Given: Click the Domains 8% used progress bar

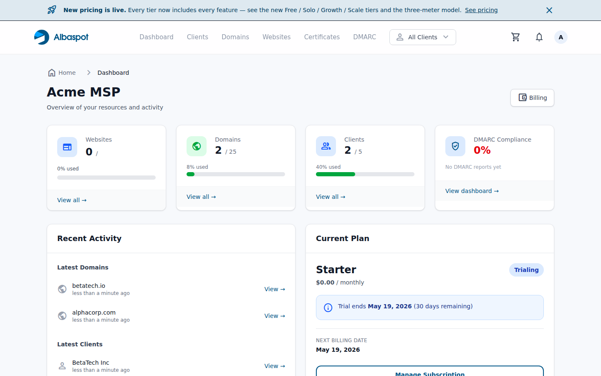Looking at the screenshot, I should 236,174.
